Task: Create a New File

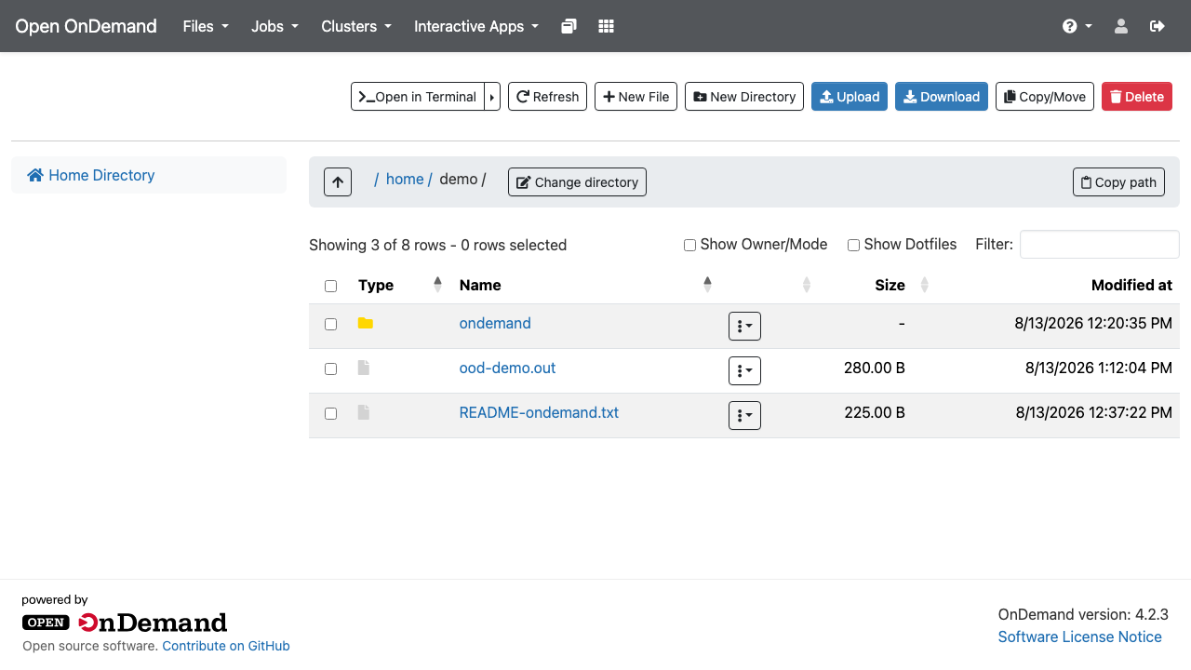Action: click(636, 97)
